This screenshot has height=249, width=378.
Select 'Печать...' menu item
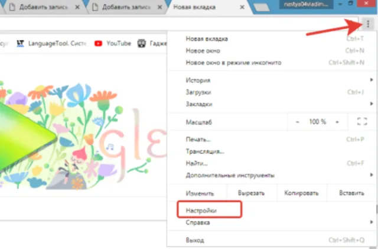click(271, 140)
